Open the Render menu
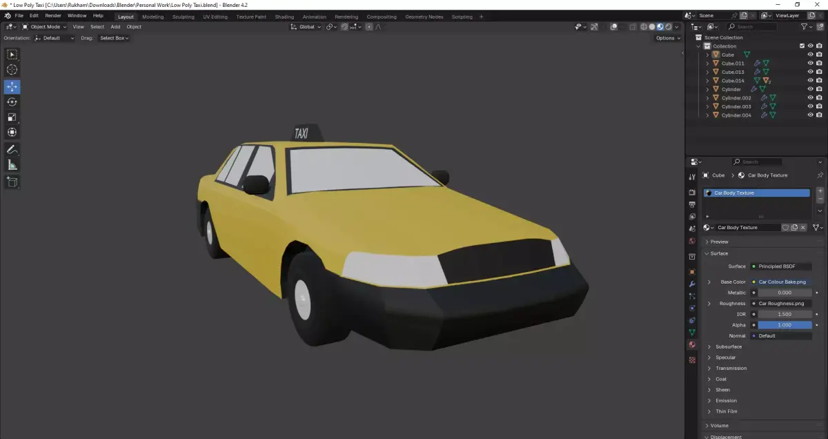The image size is (828, 439). click(x=53, y=16)
